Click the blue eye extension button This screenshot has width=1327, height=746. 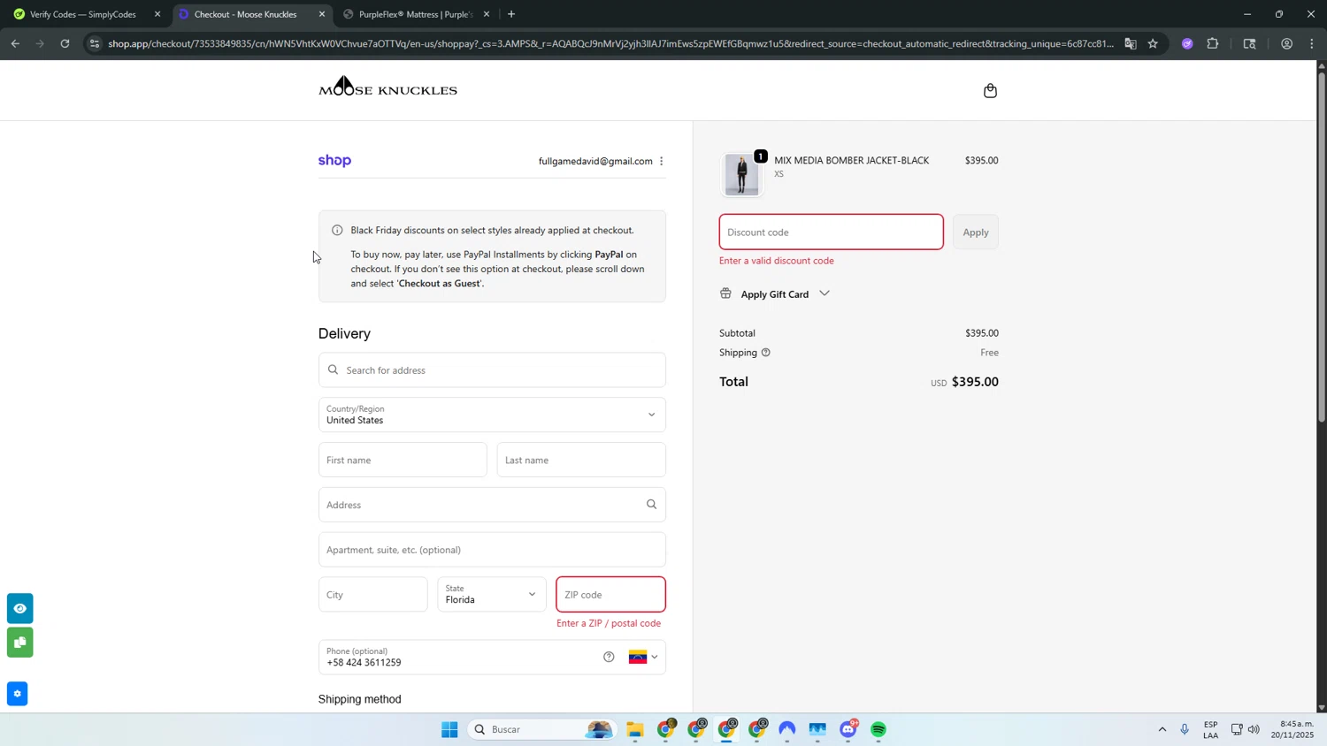19,608
